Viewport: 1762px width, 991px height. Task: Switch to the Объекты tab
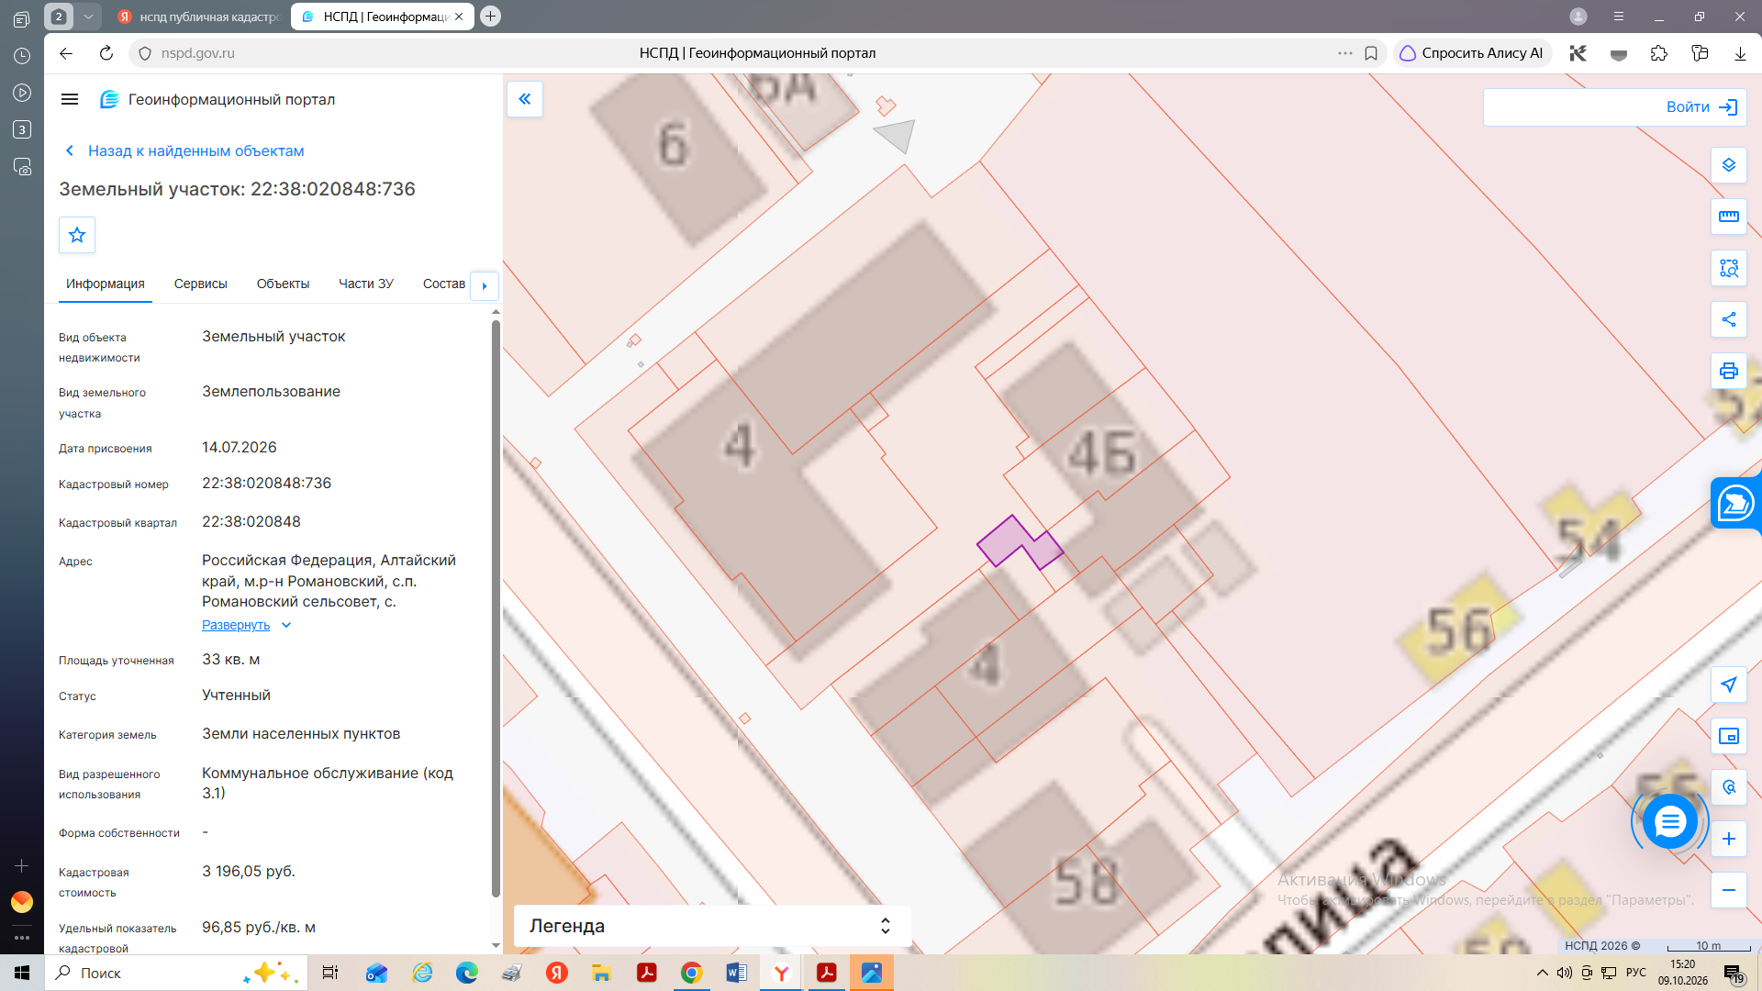pos(283,284)
